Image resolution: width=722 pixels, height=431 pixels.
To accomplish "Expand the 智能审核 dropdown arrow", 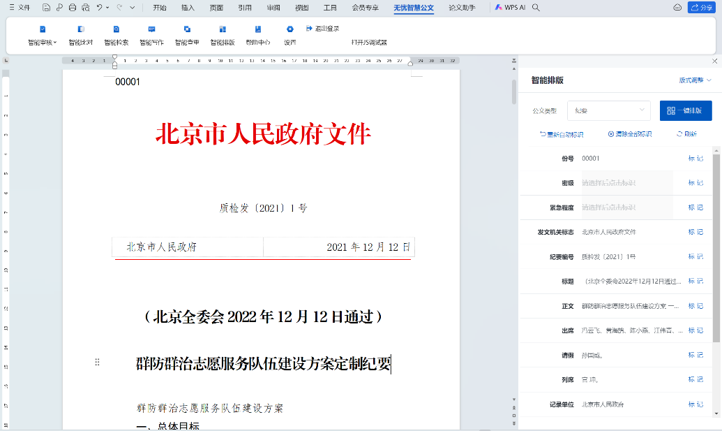I will tap(55, 43).
